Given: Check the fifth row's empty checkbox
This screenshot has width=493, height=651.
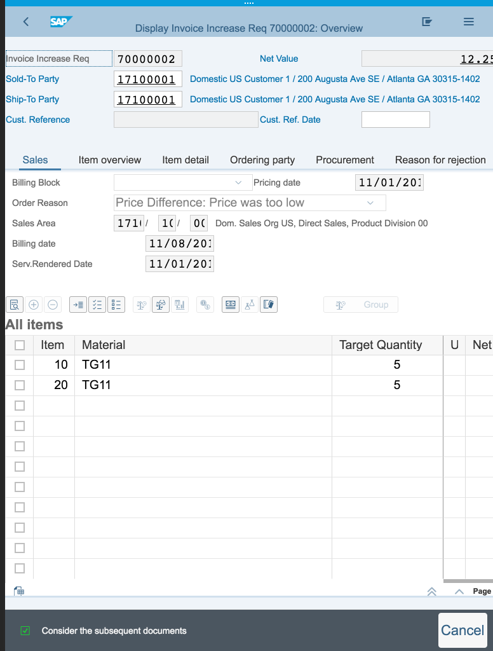Looking at the screenshot, I should click(x=20, y=446).
